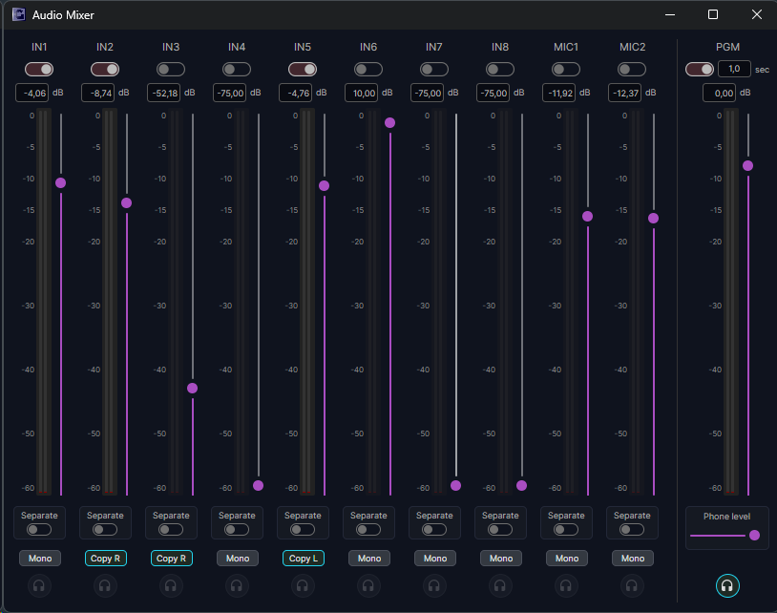Viewport: 777px width, 613px height.
Task: Turn on the IN7 channel switch
Action: [x=434, y=70]
